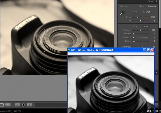The image size is (161, 113).
Task: Toggle the collapsed panel triangle below Basic
Action: (x=156, y=73)
